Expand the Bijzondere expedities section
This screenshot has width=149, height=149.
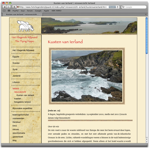pyautogui.click(x=22, y=108)
